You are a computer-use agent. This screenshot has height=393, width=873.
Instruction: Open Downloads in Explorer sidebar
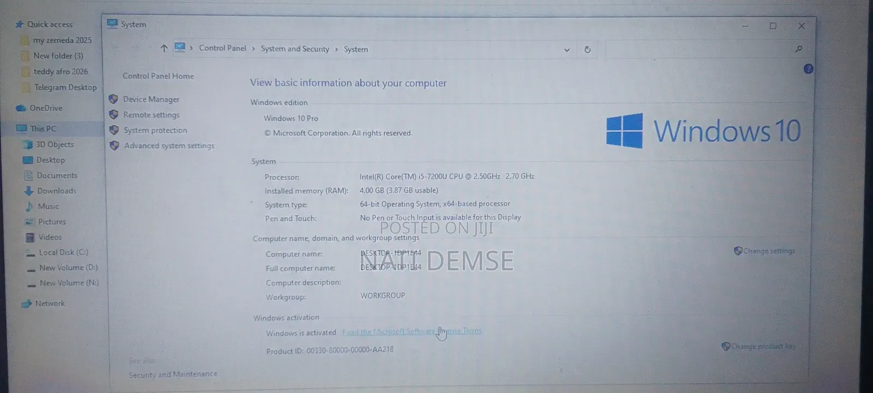(57, 191)
